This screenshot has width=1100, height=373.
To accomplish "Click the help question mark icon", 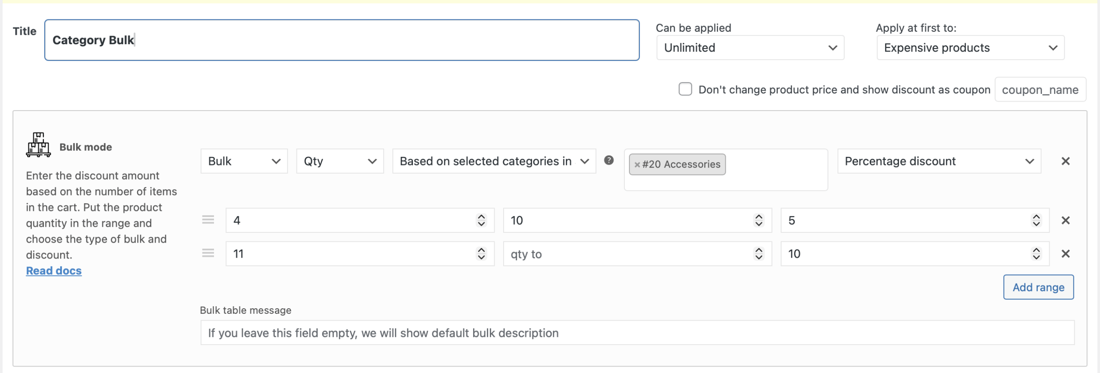I will pos(608,160).
